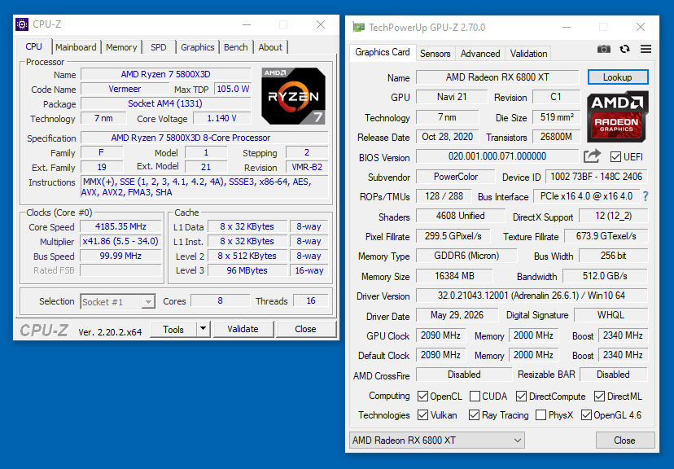674x469 pixels.
Task: Switch to the Sensors tab in GPU-Z
Action: point(435,54)
